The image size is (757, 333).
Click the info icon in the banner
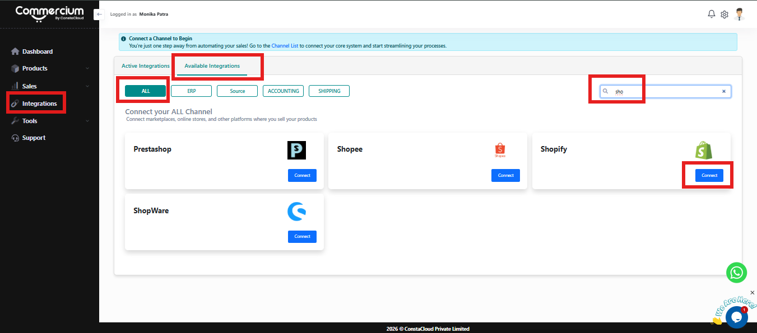point(124,39)
